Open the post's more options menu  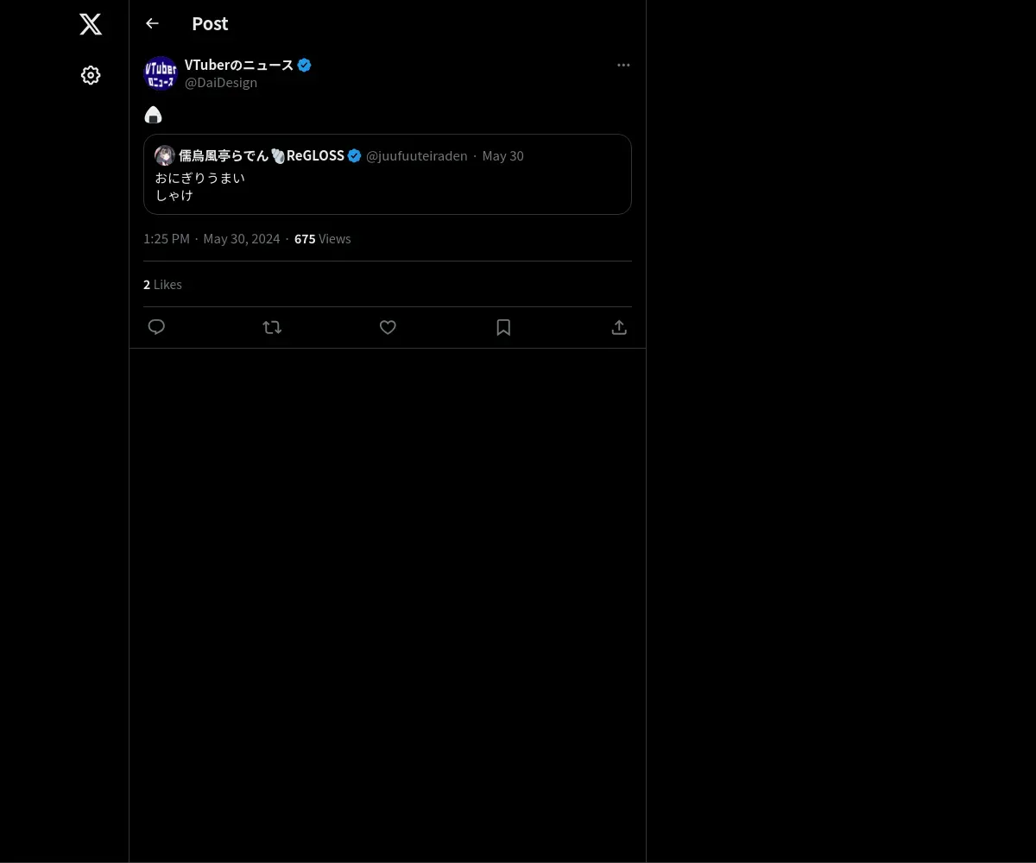click(623, 66)
